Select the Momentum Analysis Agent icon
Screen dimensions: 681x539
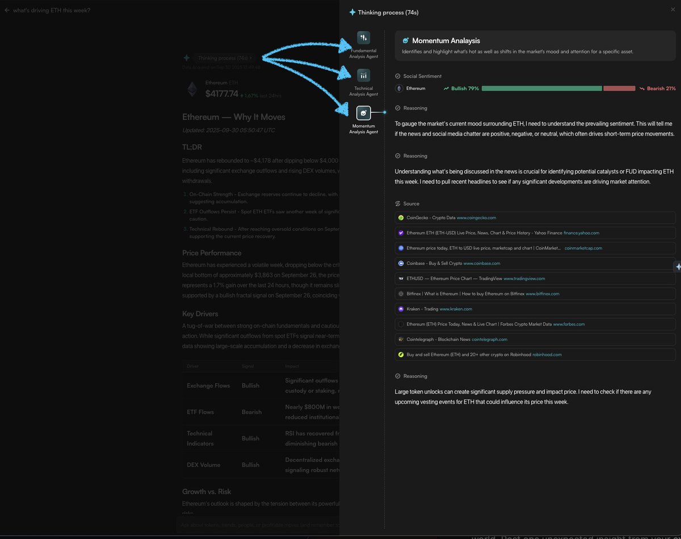364,113
